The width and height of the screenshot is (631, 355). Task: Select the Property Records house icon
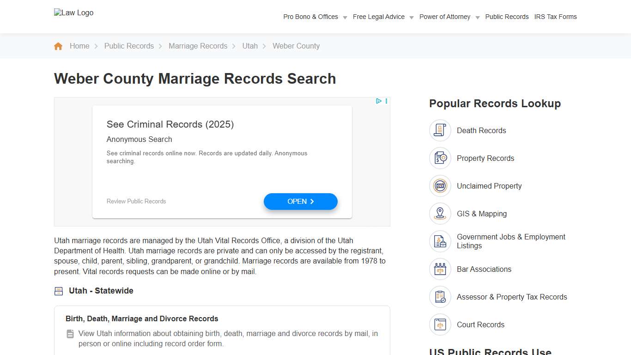point(440,158)
